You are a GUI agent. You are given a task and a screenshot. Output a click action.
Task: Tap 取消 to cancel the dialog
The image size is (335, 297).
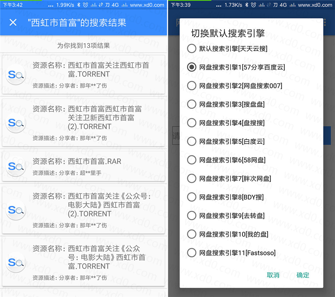point(273,275)
